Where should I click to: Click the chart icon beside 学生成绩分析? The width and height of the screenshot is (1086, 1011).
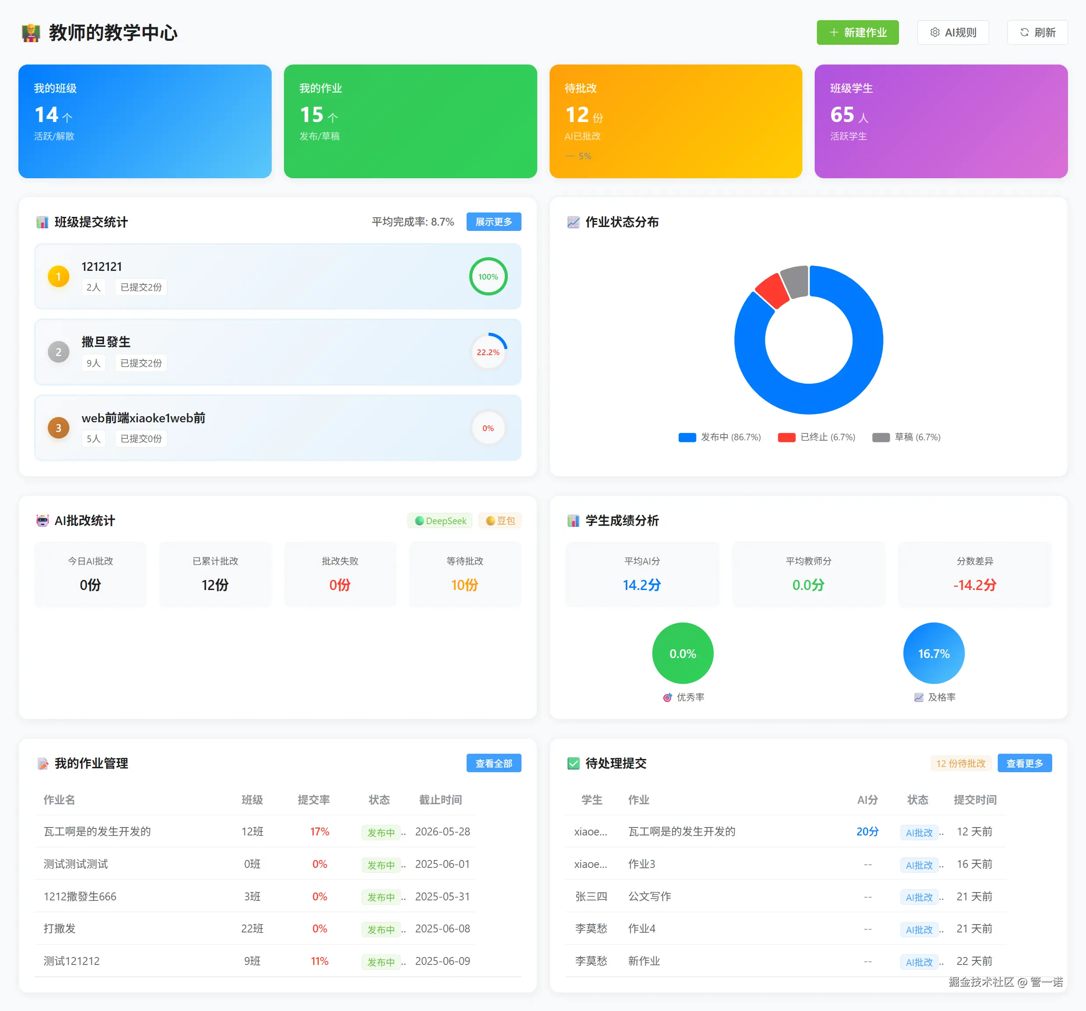[x=573, y=521]
